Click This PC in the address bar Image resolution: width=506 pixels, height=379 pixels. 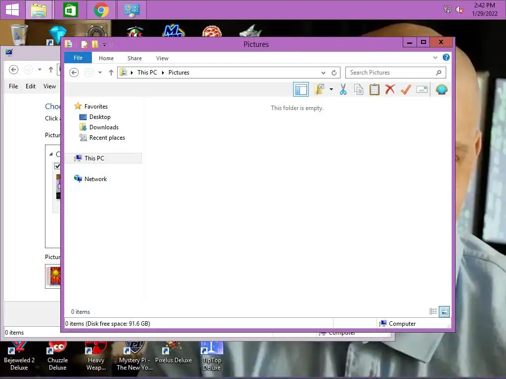tap(147, 73)
